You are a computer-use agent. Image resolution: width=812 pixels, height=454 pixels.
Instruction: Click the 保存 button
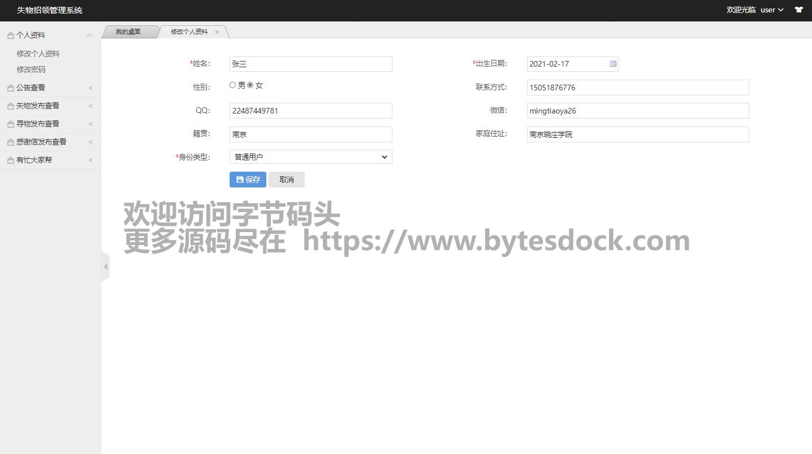(x=248, y=180)
